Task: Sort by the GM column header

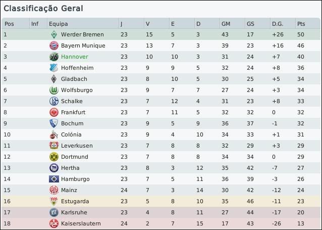Action: 226,24
